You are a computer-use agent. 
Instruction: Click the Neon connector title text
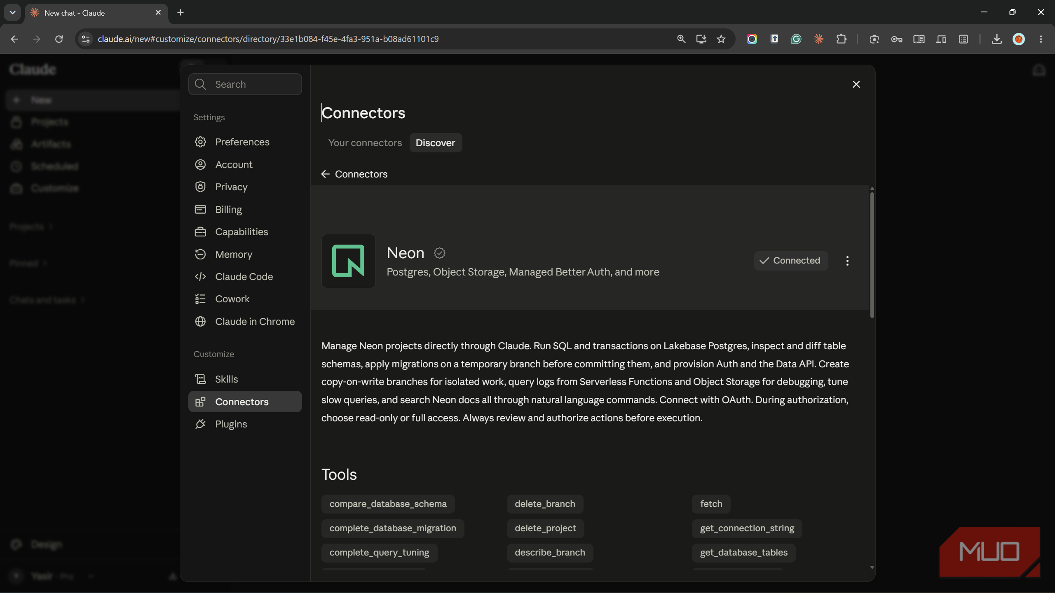(x=406, y=253)
